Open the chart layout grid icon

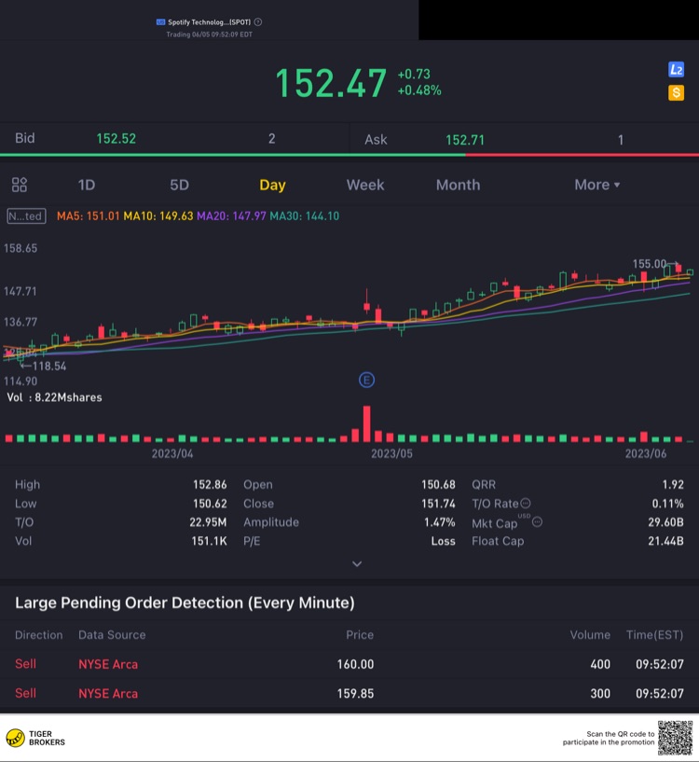[x=20, y=185]
